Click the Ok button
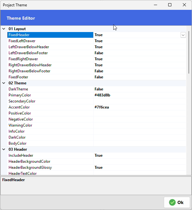The width and height of the screenshot is (192, 210). pyautogui.click(x=177, y=202)
